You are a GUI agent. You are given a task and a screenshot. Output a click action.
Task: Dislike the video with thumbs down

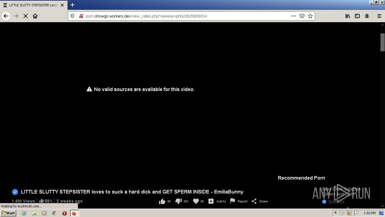pyautogui.click(x=182, y=201)
